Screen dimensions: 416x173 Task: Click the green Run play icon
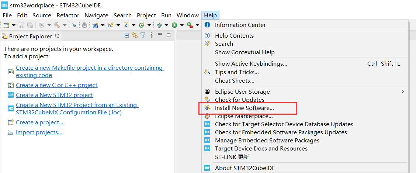174,25
